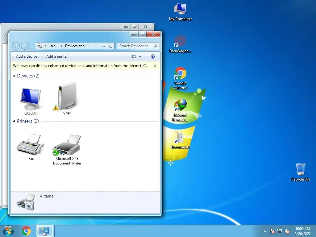
Task: Maximize the background window behind
Action: point(135,26)
